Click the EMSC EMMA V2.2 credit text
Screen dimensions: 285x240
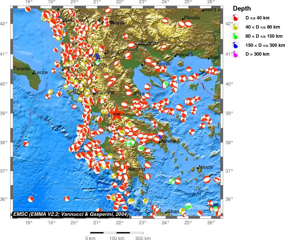71,214
